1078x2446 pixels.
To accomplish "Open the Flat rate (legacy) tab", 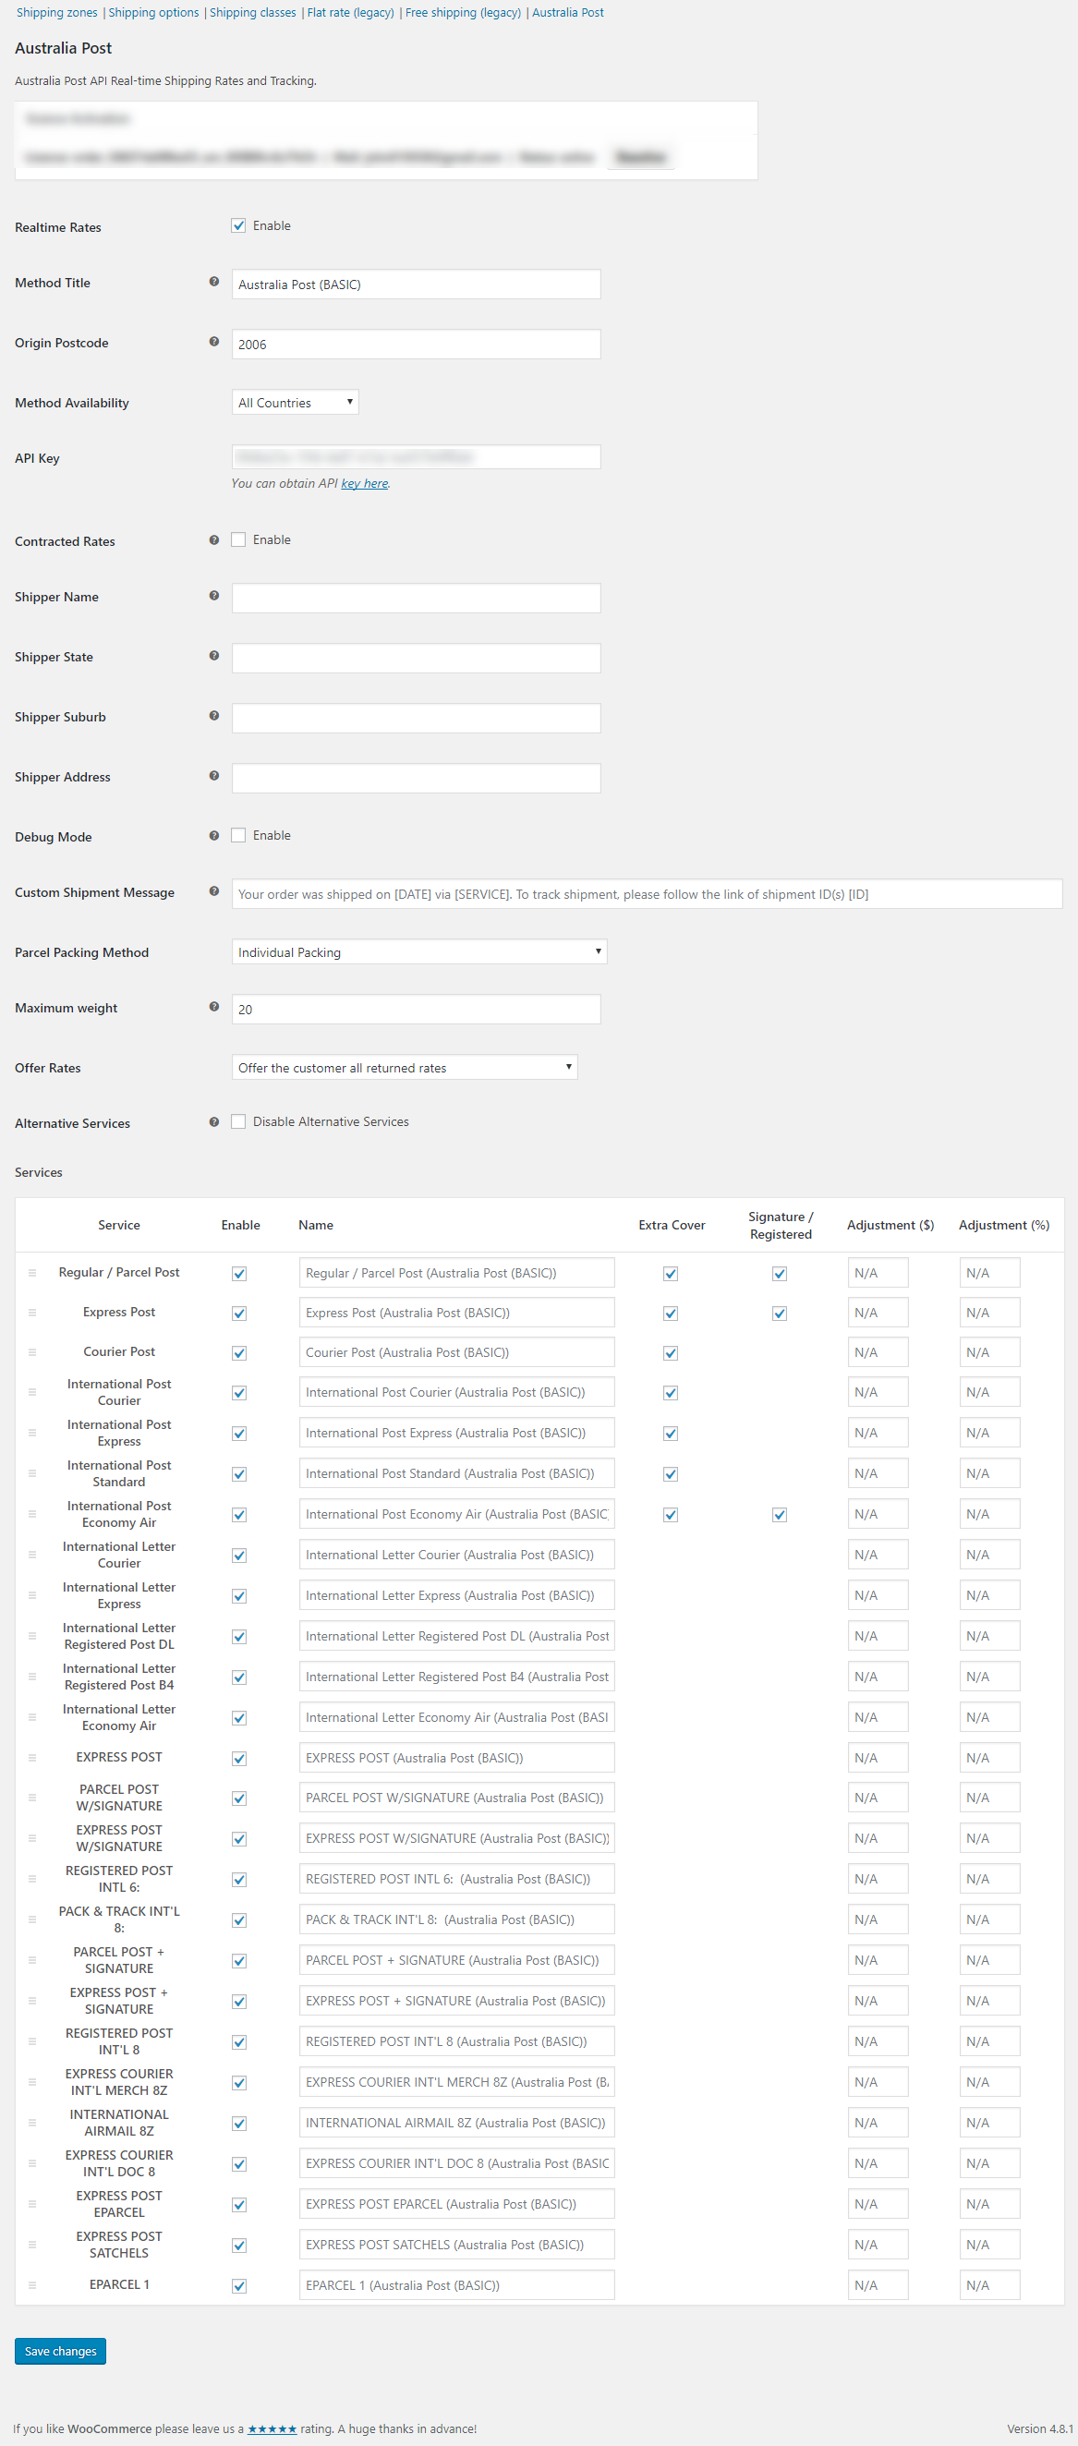I will click(x=350, y=12).
